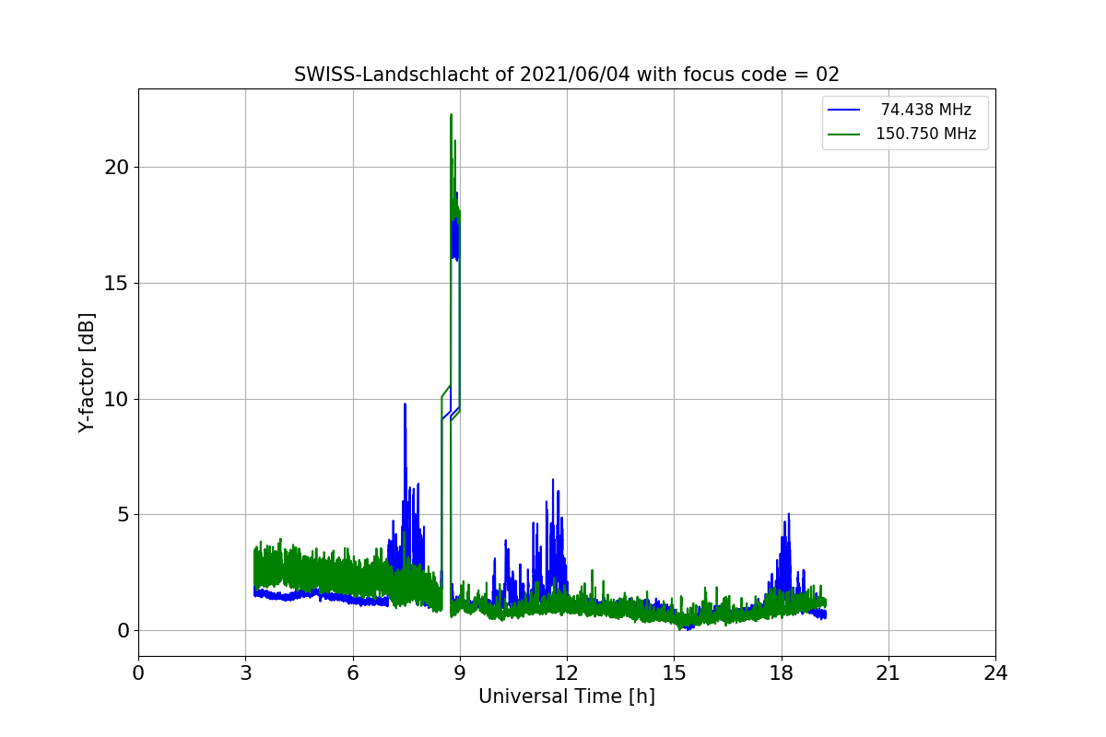Screen dimensions: 1106x737
Task: Click the blue line sample in legend
Action: coord(844,111)
